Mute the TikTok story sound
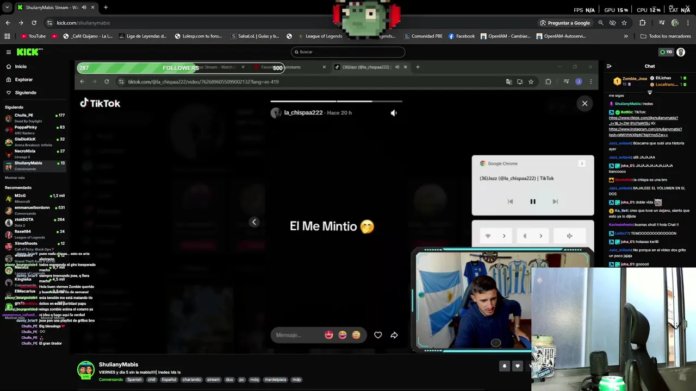This screenshot has height=391, width=696. click(394, 113)
